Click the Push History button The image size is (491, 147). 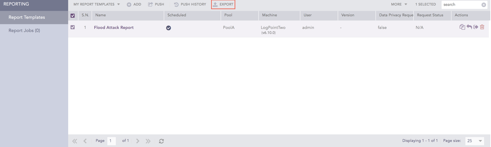(x=190, y=4)
